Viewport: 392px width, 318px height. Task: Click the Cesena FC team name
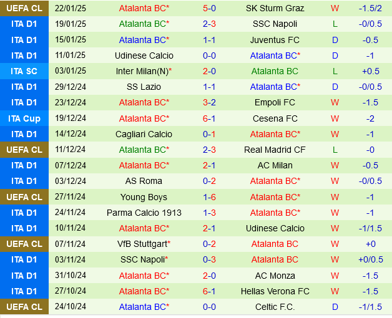(275, 118)
